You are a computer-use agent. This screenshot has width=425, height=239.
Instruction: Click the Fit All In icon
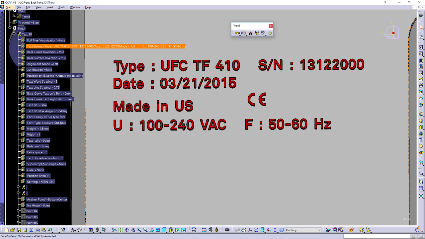click(x=121, y=230)
